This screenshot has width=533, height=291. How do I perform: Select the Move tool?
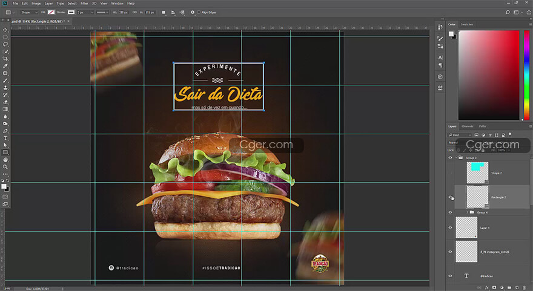pos(5,30)
